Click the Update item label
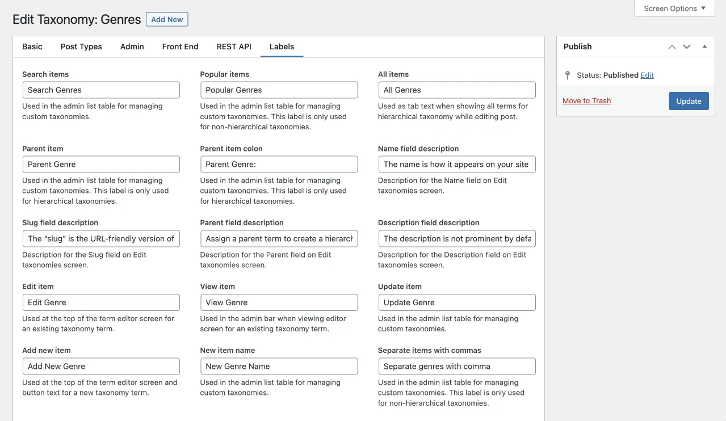 tap(400, 287)
